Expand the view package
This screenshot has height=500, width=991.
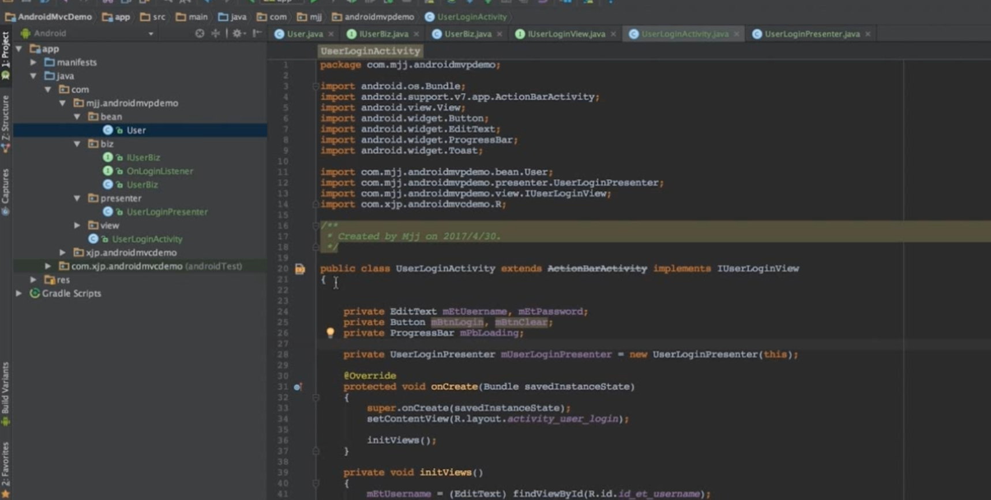pos(77,225)
